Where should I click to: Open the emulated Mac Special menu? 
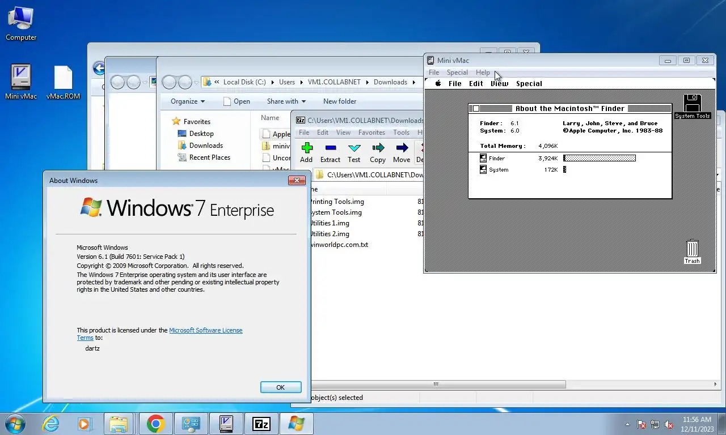(529, 83)
